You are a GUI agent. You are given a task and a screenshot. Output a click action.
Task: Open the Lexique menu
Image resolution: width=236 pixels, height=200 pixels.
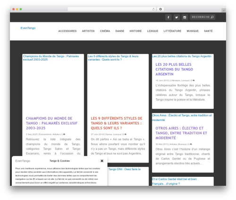152,31
